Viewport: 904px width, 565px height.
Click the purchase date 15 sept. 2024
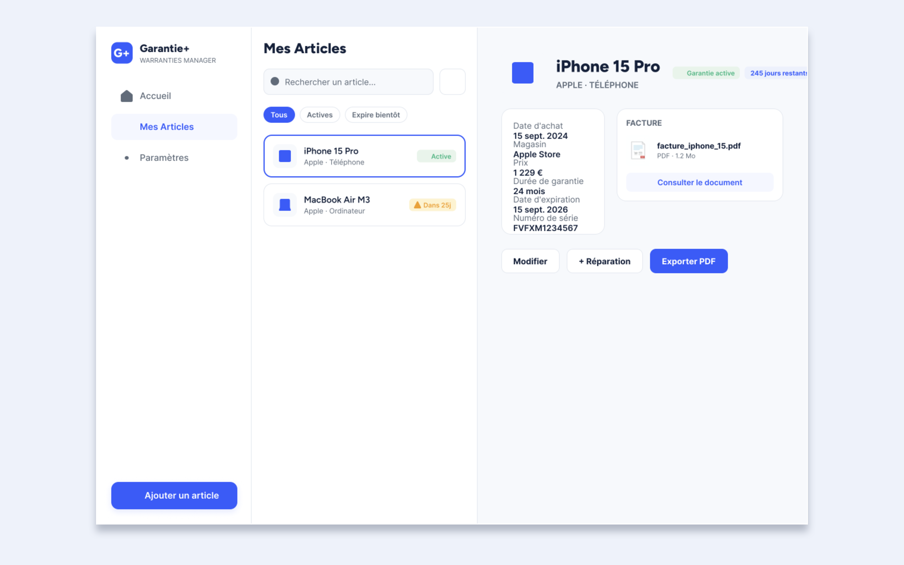point(540,136)
